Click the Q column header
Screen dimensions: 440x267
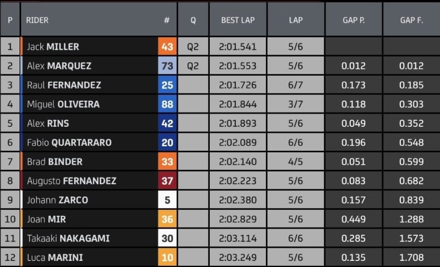[193, 20]
